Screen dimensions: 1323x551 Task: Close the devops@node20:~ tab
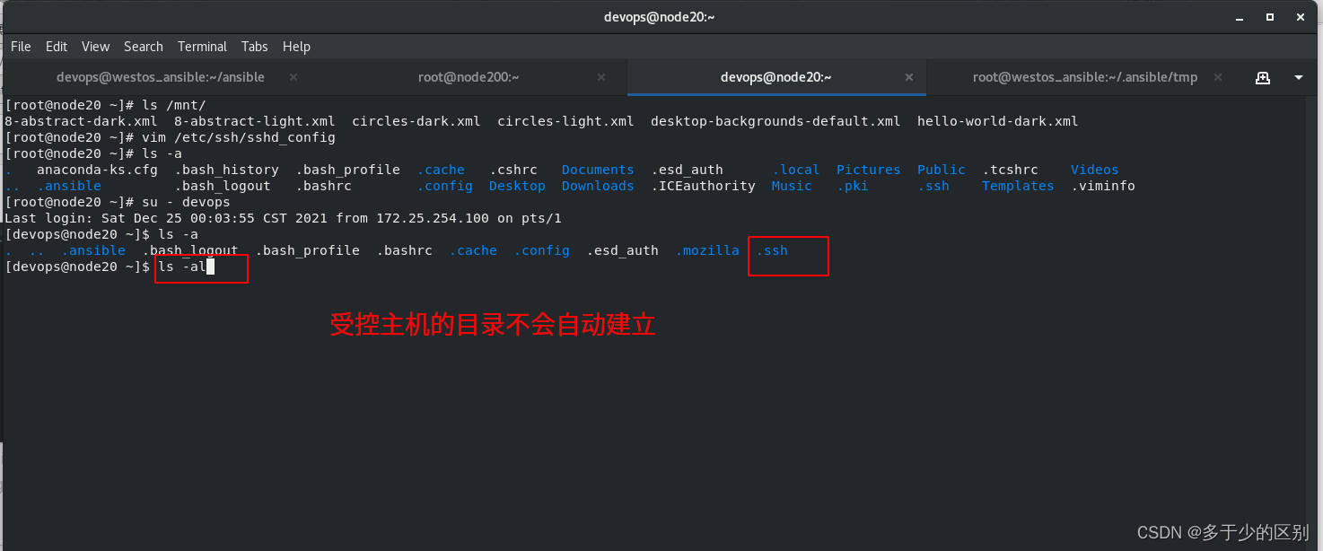909,77
